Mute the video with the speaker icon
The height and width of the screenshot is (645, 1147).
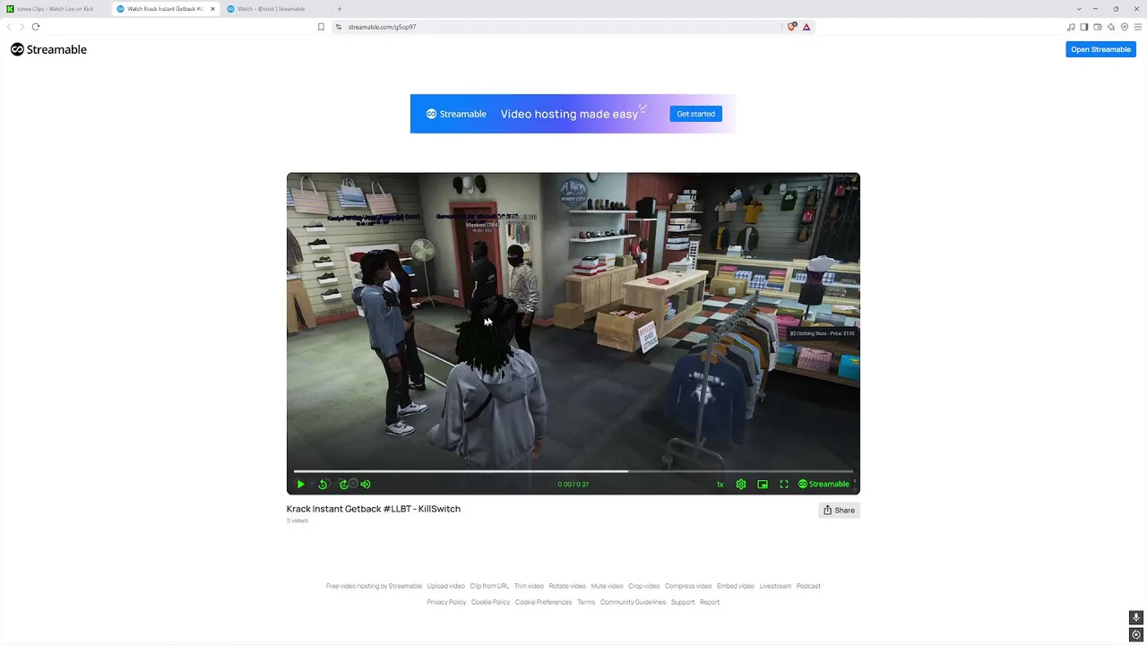click(x=365, y=485)
